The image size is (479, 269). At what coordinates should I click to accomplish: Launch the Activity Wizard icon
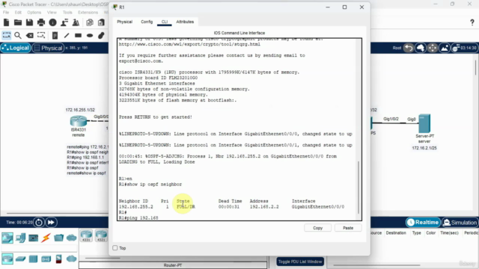point(76,22)
